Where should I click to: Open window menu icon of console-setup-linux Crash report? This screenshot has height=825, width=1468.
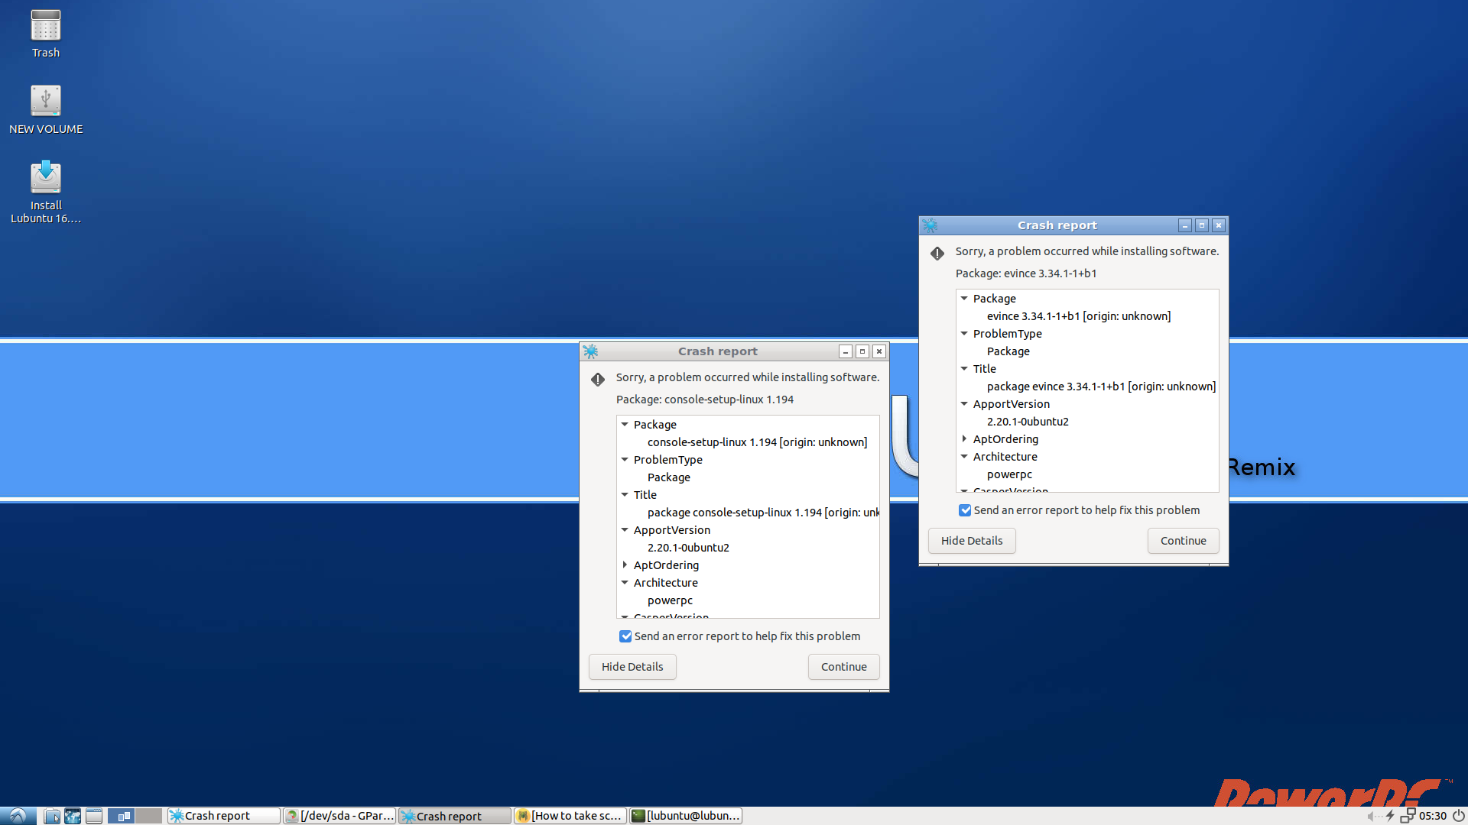click(x=590, y=351)
